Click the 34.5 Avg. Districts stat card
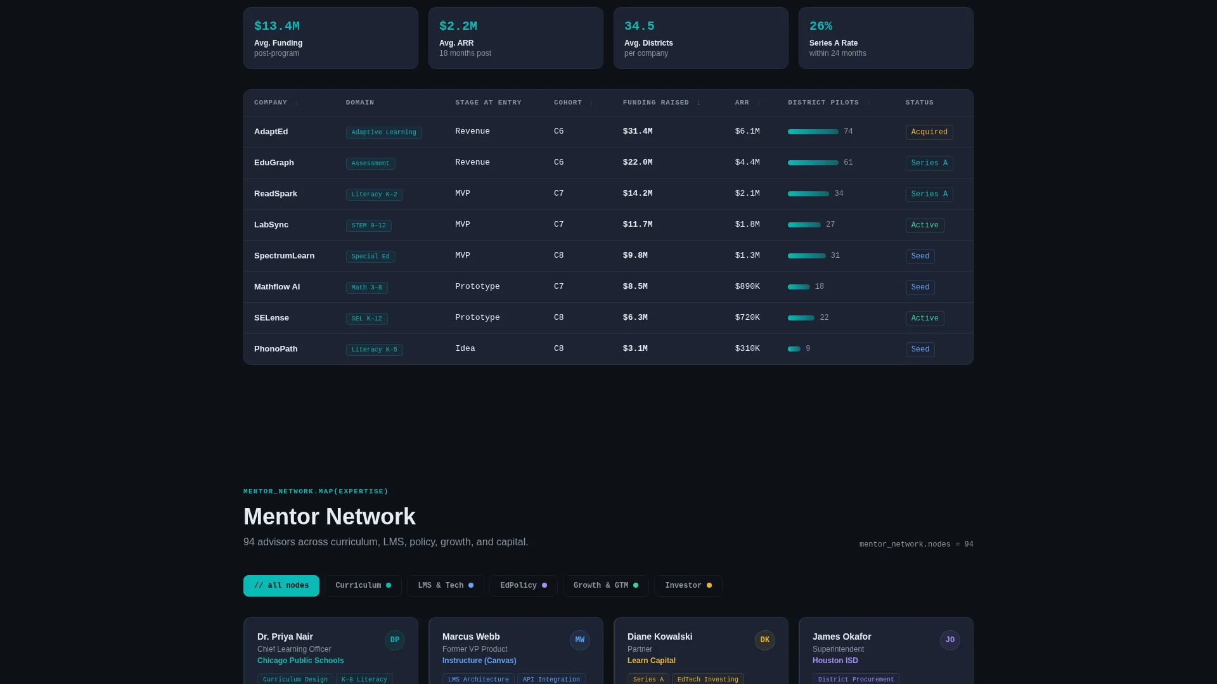Screen dimensions: 1217x684 point(701,38)
